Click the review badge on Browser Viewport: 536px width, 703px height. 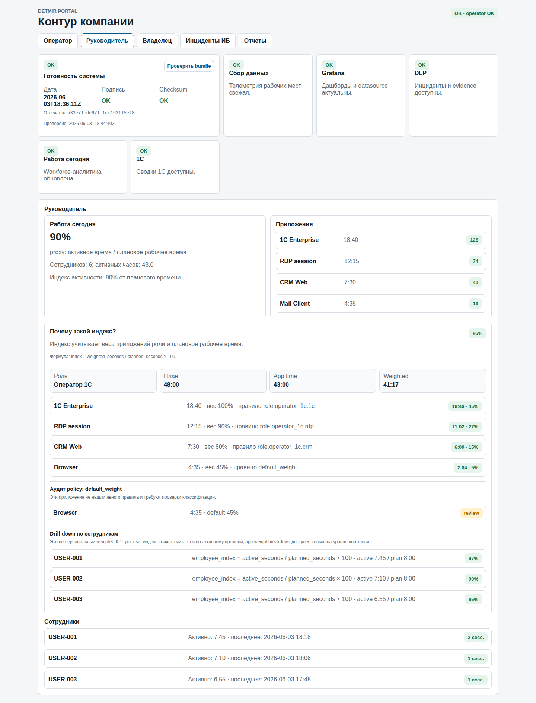coord(471,513)
